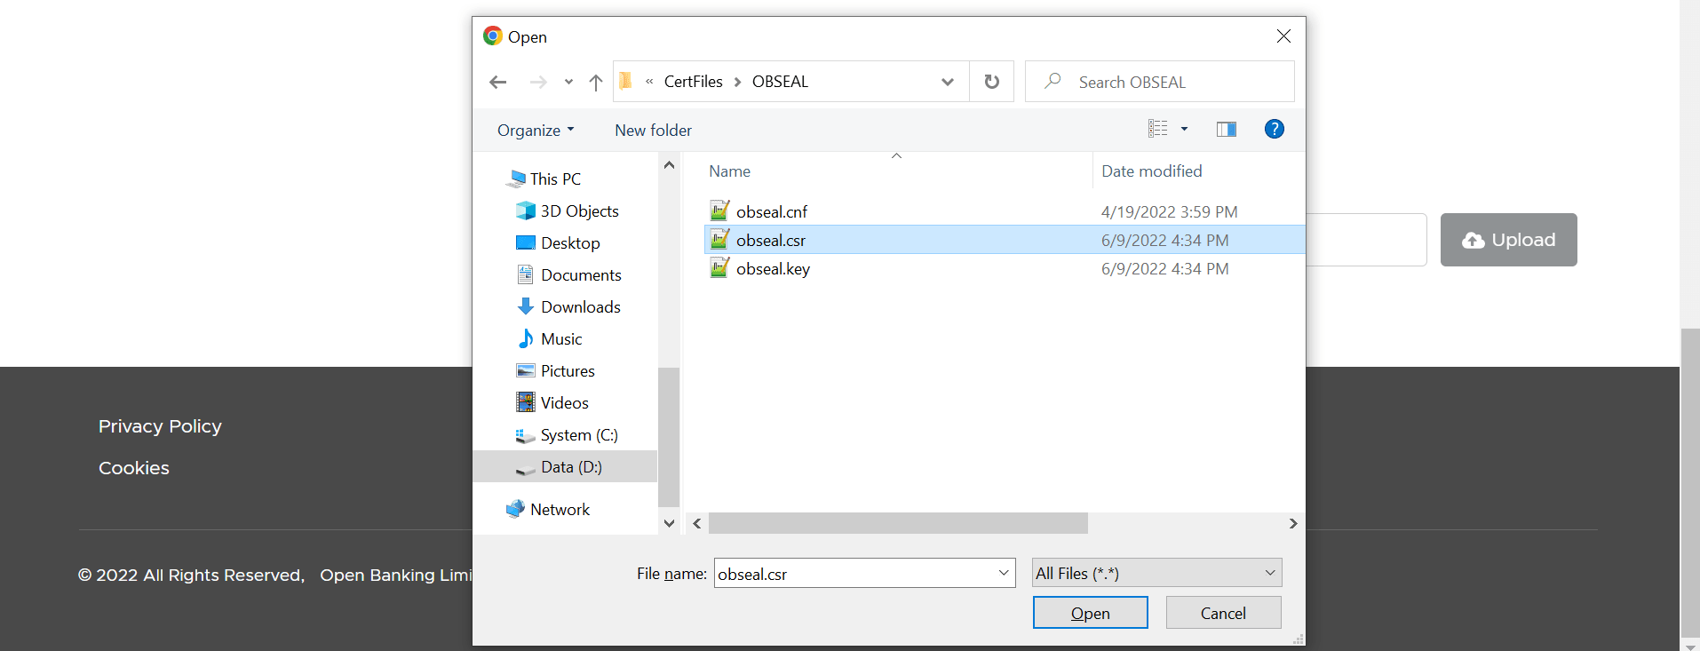The height and width of the screenshot is (651, 1700).
Task: Go up one folder level
Action: click(595, 83)
